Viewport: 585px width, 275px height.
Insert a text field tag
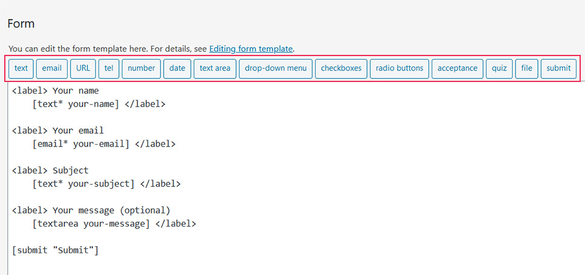tap(21, 68)
